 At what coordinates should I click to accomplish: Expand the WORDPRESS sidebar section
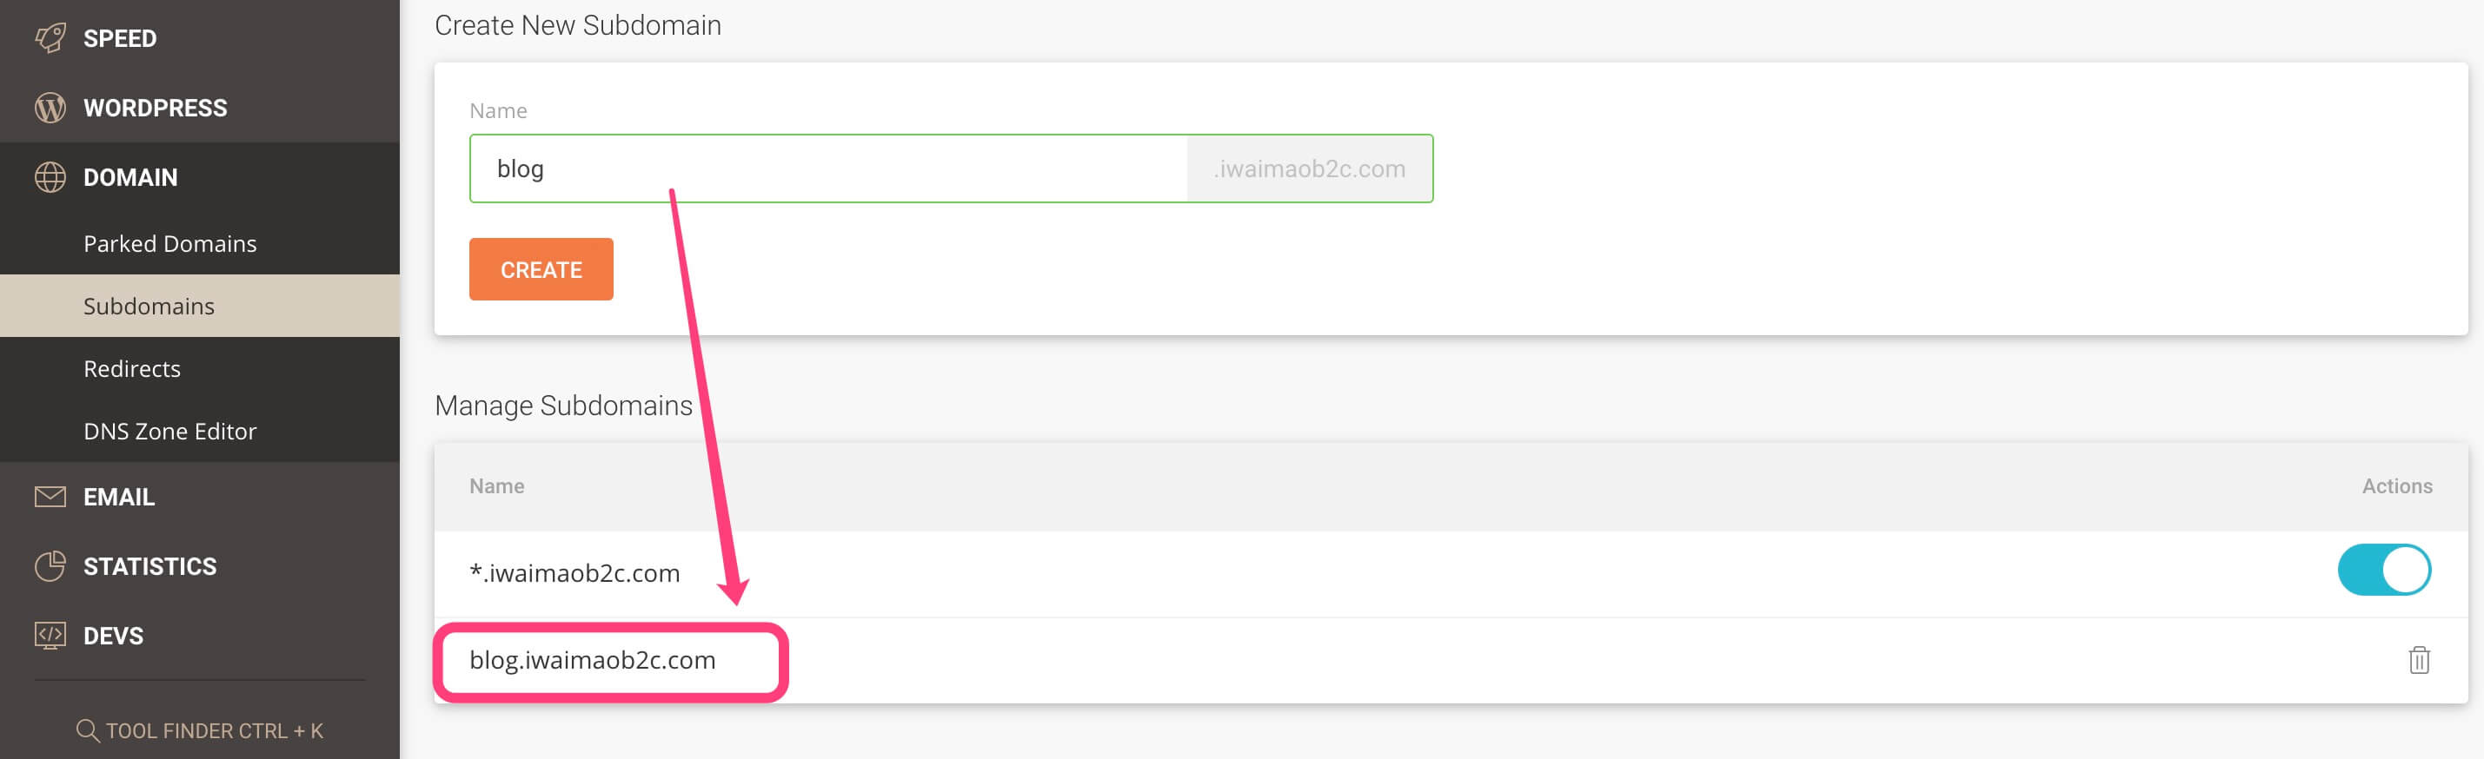tap(156, 108)
